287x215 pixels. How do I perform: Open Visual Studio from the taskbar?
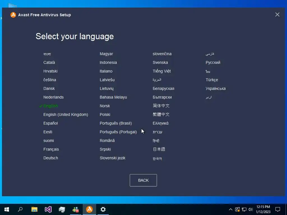[48, 209]
